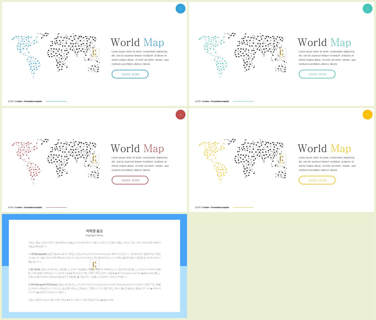Click Lorem ipsum paragraph on the yellow slide

click(327, 164)
